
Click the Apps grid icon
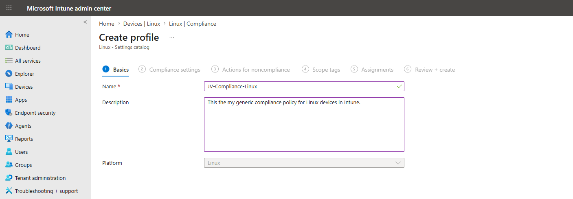[x=9, y=100]
